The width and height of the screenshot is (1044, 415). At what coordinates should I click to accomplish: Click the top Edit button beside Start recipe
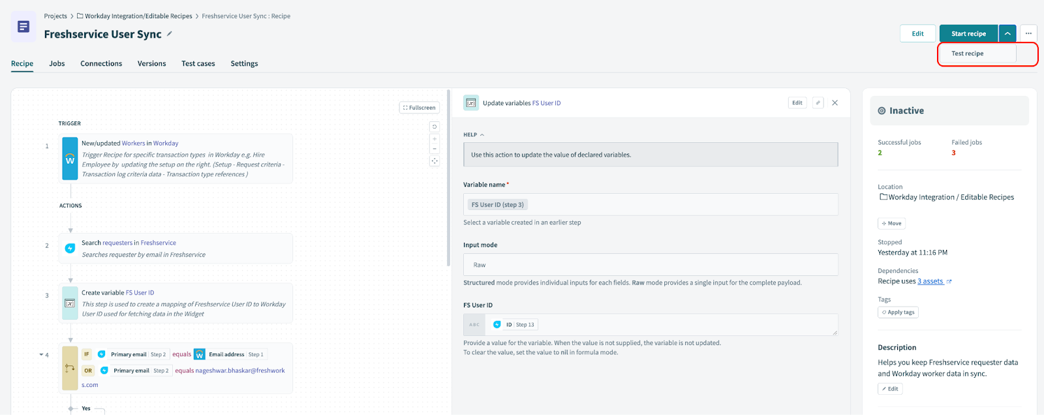pos(917,33)
